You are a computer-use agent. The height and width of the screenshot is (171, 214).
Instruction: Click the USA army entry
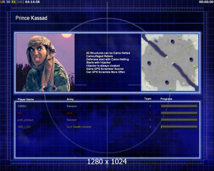point(70,113)
